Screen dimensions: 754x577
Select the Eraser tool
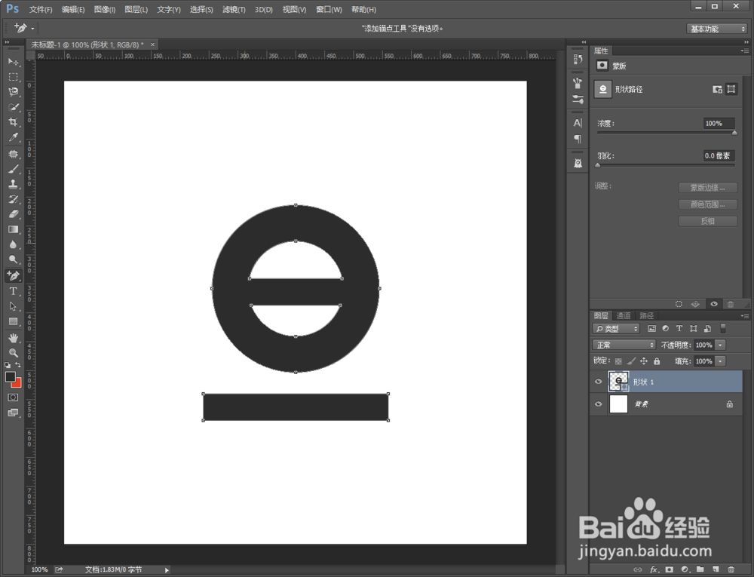(13, 214)
